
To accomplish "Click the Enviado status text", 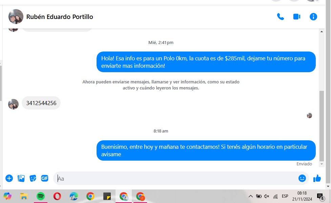I will (x=304, y=164).
